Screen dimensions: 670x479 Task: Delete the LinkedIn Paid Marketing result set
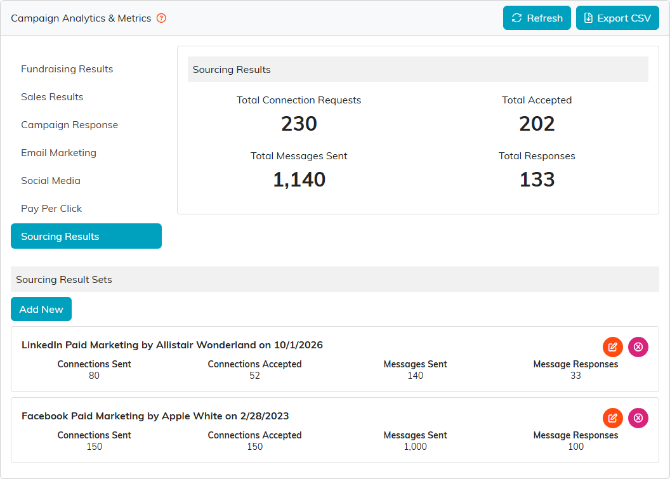tap(638, 347)
